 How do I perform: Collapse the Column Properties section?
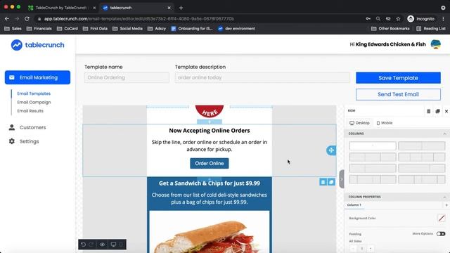pyautogui.click(x=444, y=197)
